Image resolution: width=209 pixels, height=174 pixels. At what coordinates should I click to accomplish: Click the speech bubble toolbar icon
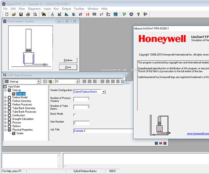click(131, 14)
